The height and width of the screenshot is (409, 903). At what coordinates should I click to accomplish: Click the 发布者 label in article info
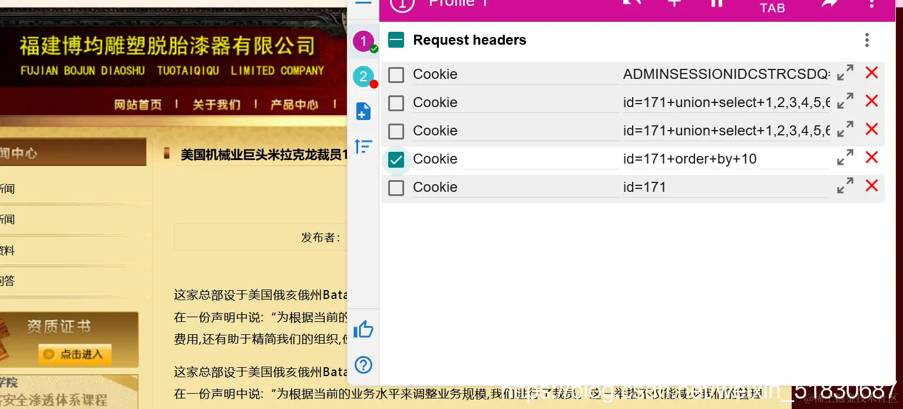click(320, 237)
